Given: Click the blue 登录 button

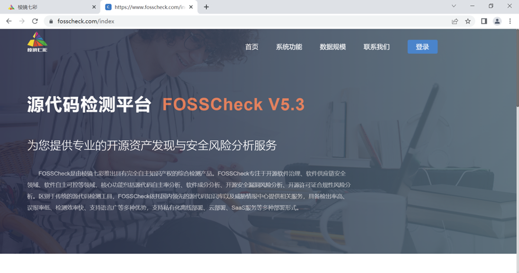Looking at the screenshot, I should [x=422, y=47].
